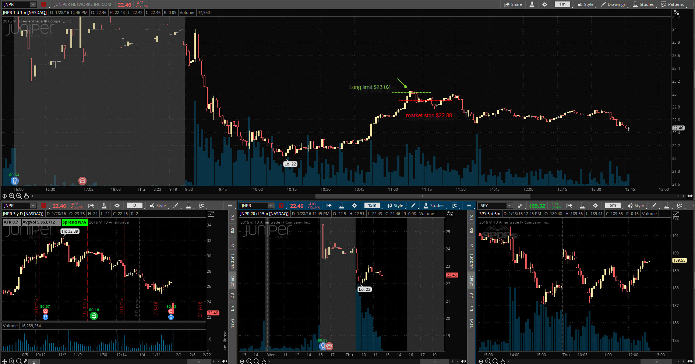This screenshot has width=695, height=364.
Task: Click the flask icon next to Share
Action: 532,4
